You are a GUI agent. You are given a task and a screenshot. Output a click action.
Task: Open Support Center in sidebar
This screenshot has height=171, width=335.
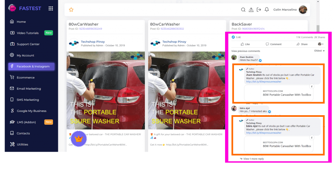click(x=28, y=44)
